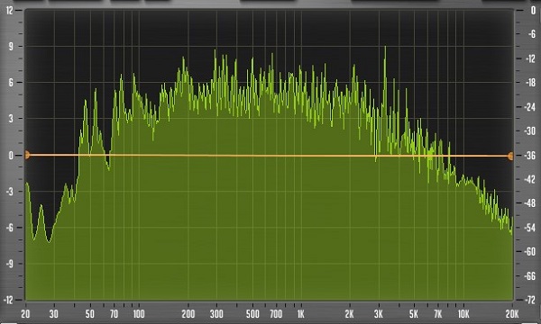Click the 5K frequency axis label
The width and height of the screenshot is (541, 324).
[x=413, y=314]
